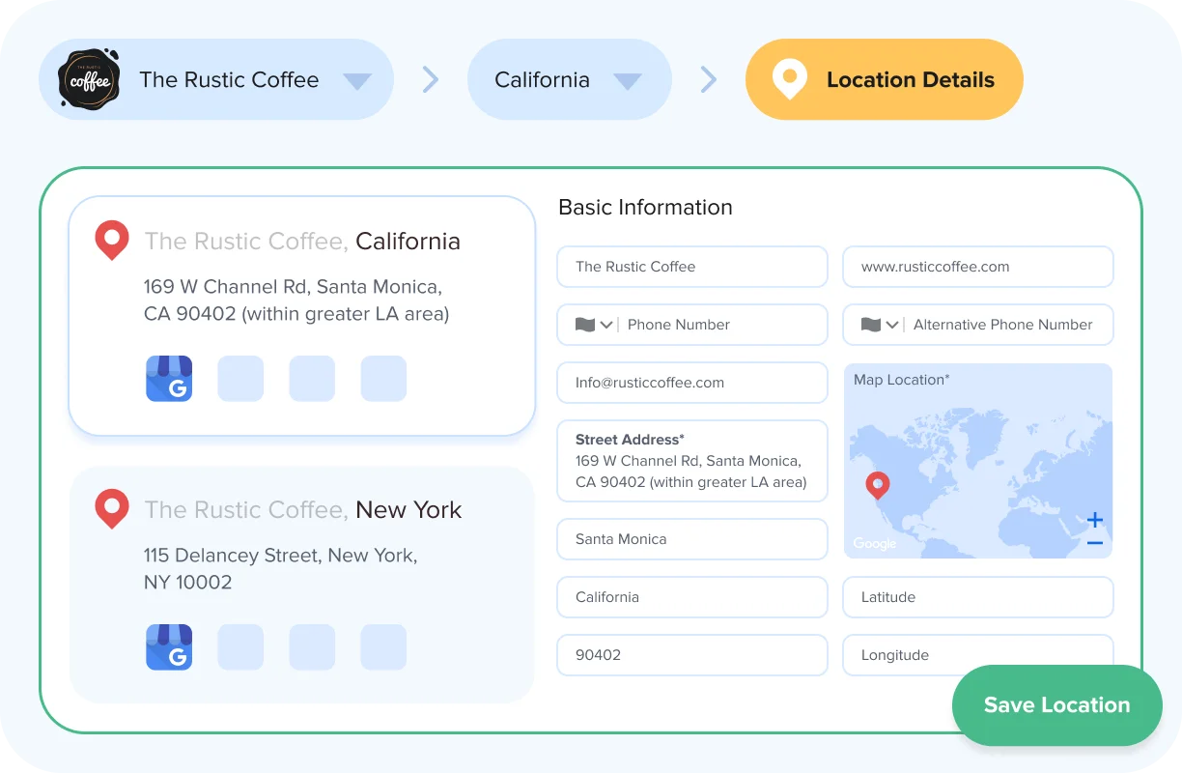Click the website field www.rusticcoffee.com
The height and width of the screenshot is (773, 1182).
[977, 267]
